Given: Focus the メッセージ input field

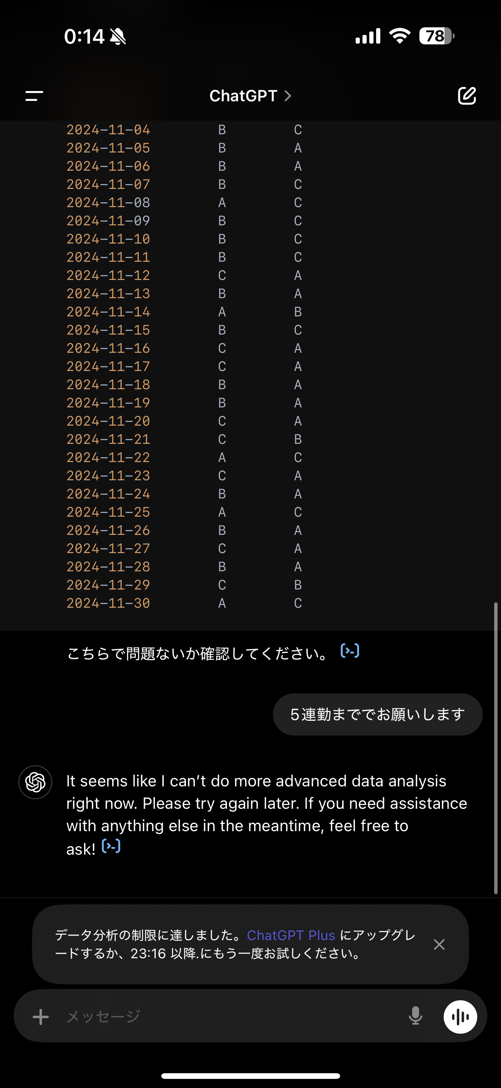Looking at the screenshot, I should (x=228, y=1017).
